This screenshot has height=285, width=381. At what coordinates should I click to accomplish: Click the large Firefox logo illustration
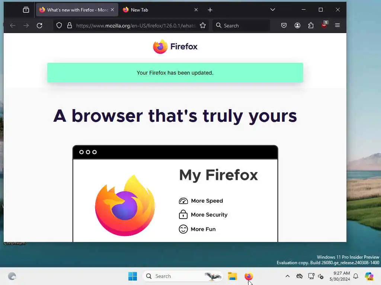coord(125,205)
